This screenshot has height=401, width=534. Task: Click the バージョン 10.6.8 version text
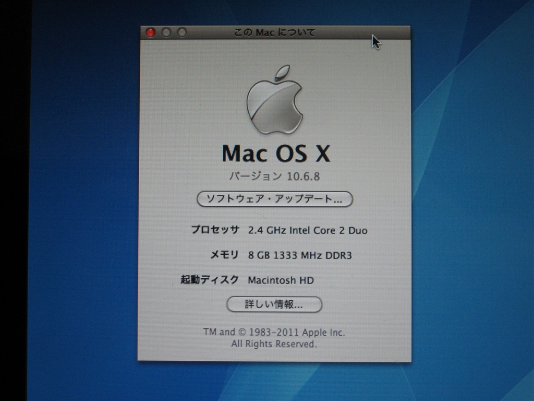tap(274, 176)
